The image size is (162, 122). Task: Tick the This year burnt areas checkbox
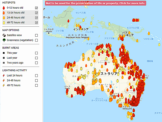[x=37, y=53]
